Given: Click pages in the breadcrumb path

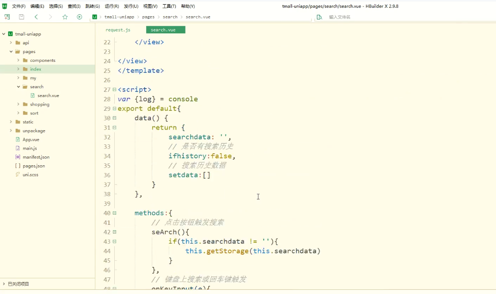Looking at the screenshot, I should pyautogui.click(x=149, y=17).
